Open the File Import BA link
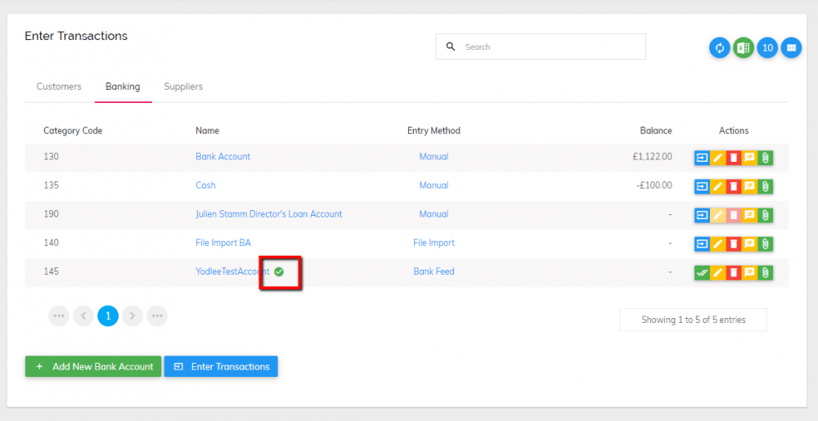Viewport: 818px width, 421px height. point(223,242)
